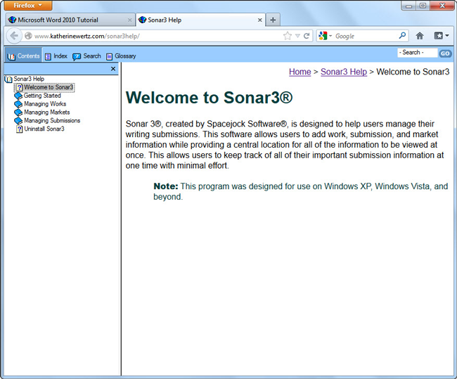This screenshot has height=379, width=457.
Task: Open the Uninstall Sonar3 topic
Action: click(44, 129)
